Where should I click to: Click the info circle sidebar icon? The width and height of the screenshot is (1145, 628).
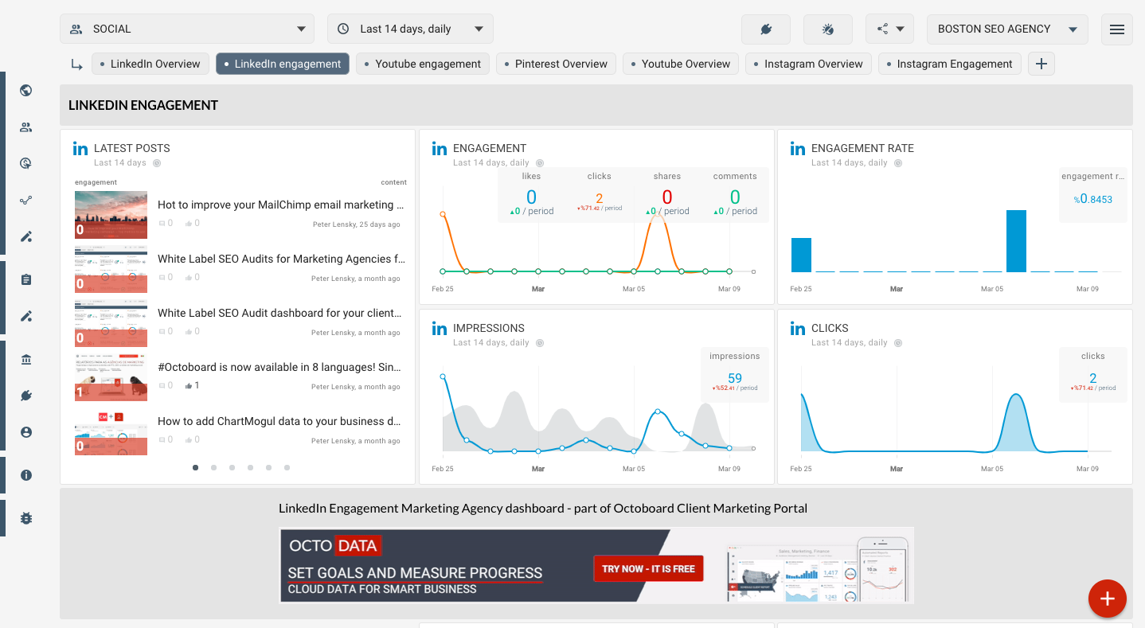[x=26, y=475]
